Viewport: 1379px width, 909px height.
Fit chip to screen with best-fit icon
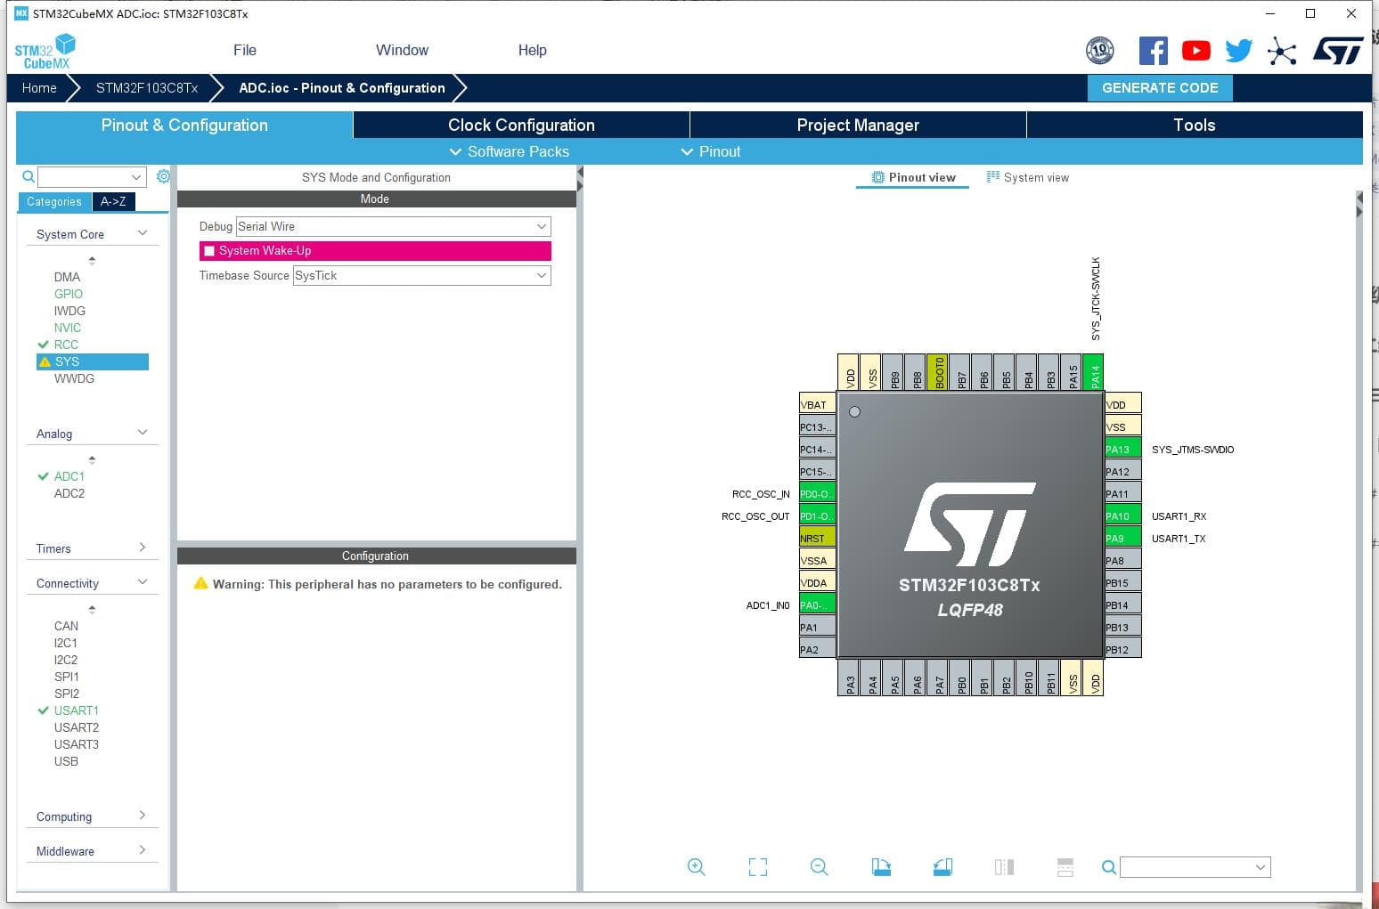(x=758, y=867)
